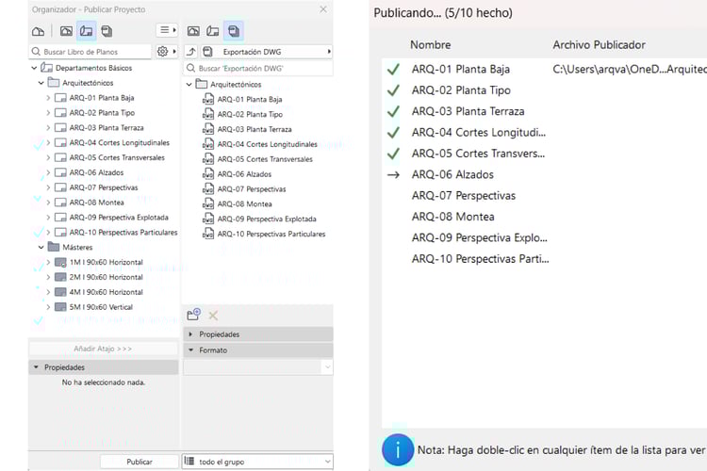Select ARQ-03 Planta Terraza layout in left tree
707x471 pixels.
coord(107,127)
